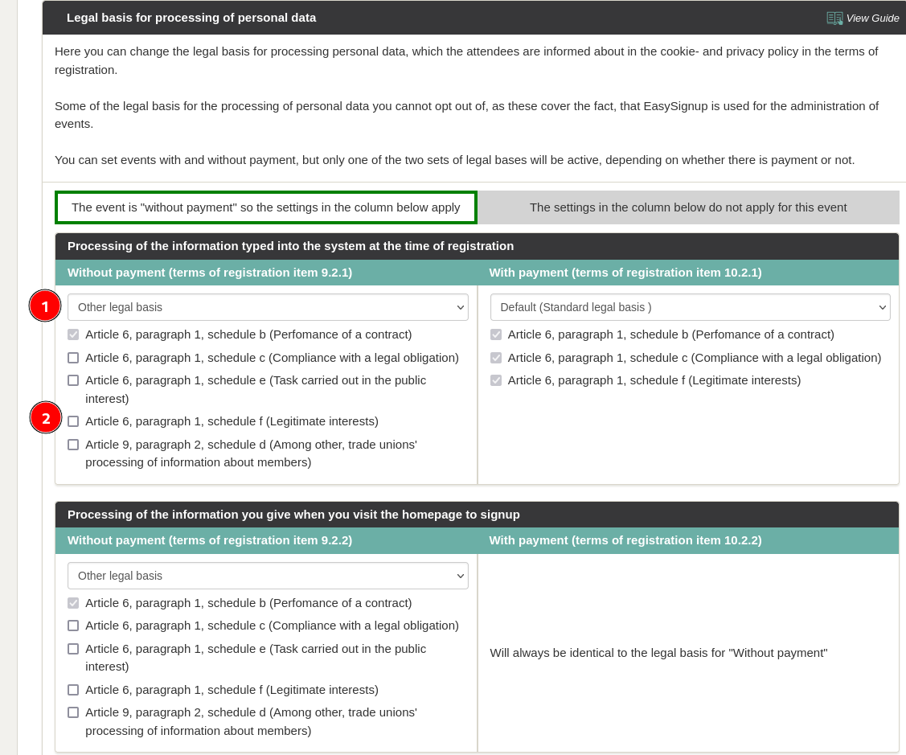The width and height of the screenshot is (906, 755).
Task: Toggle schedule b checkbox under item 10.2.1
Action: (496, 334)
